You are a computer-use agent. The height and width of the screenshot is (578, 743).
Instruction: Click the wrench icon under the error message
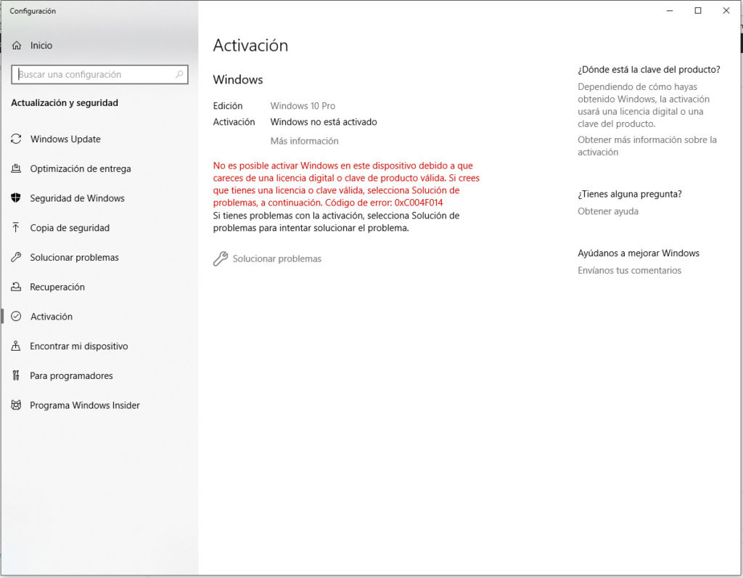point(221,259)
